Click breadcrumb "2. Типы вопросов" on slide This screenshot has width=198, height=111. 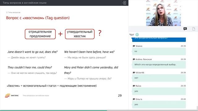tap(13, 12)
